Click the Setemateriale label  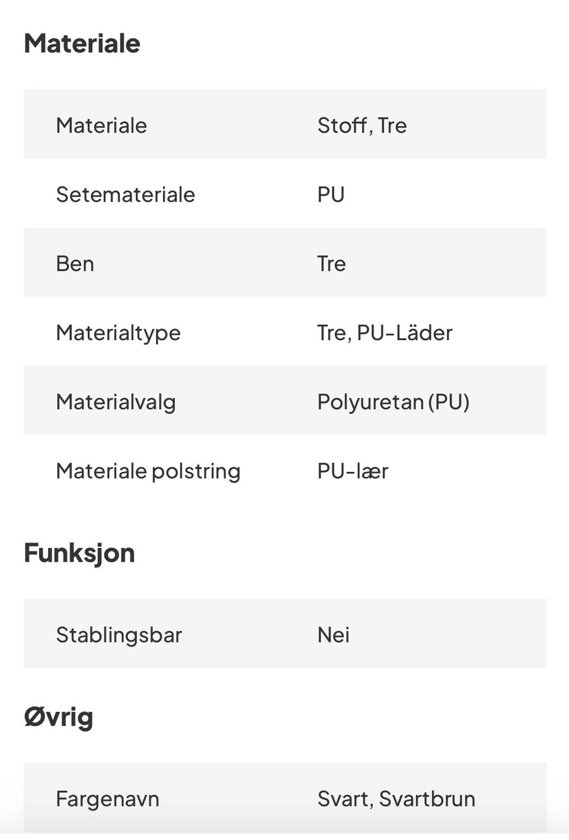point(126,195)
